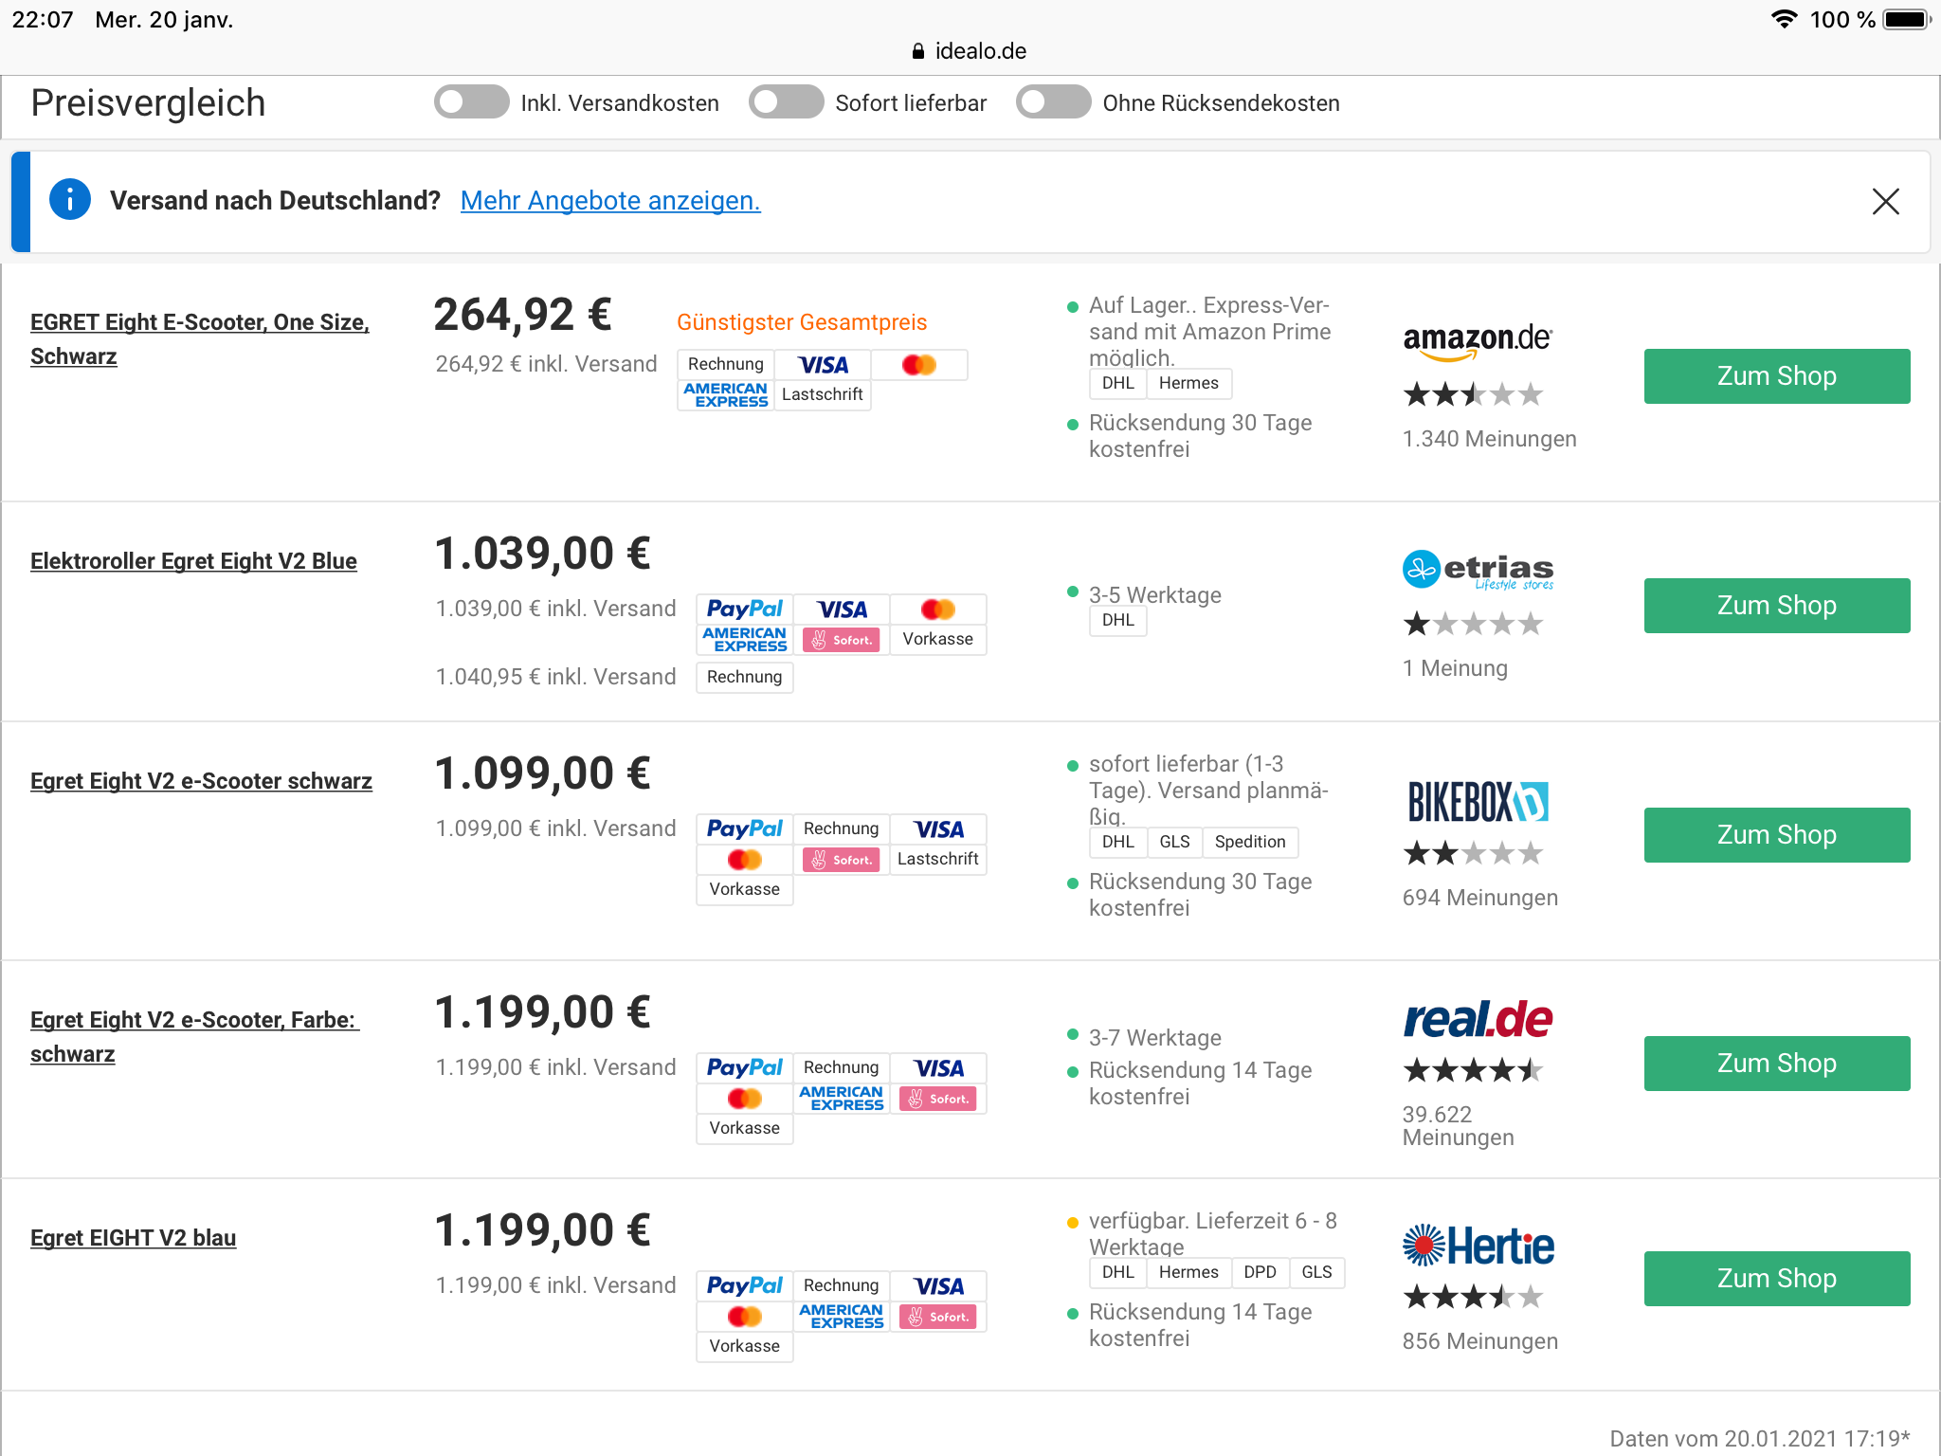Click the Sofort icon in etrias offer

(842, 640)
